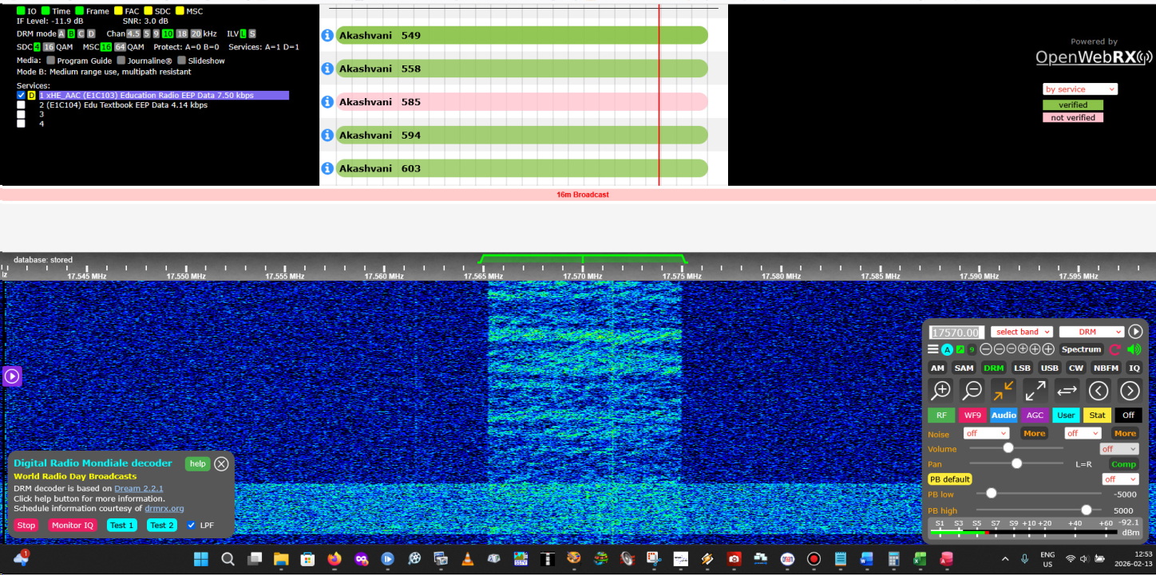This screenshot has width=1156, height=575.
Task: Click the red circular reload icon
Action: coord(1115,349)
